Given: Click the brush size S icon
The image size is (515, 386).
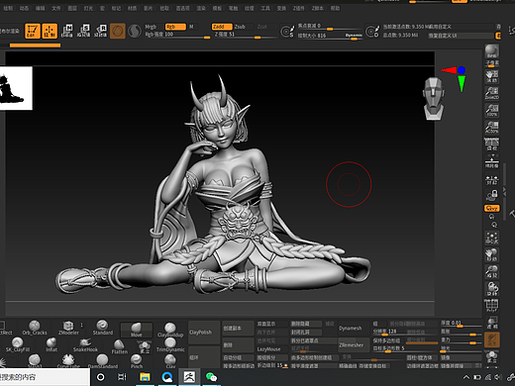Looking at the screenshot, I should click(287, 32).
